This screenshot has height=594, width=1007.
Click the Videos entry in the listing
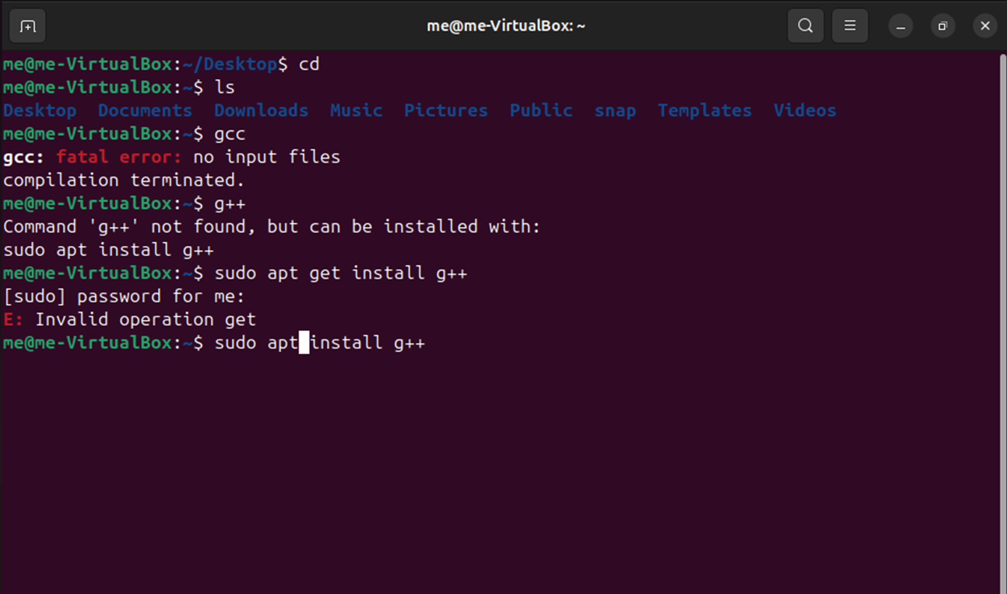(804, 110)
